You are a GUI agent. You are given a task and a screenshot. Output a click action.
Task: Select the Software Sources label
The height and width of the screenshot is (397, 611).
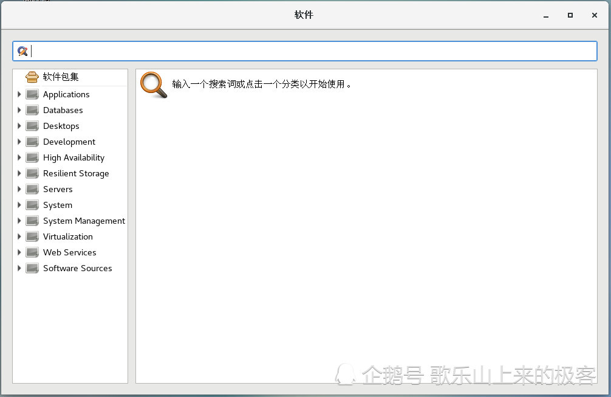click(x=78, y=268)
